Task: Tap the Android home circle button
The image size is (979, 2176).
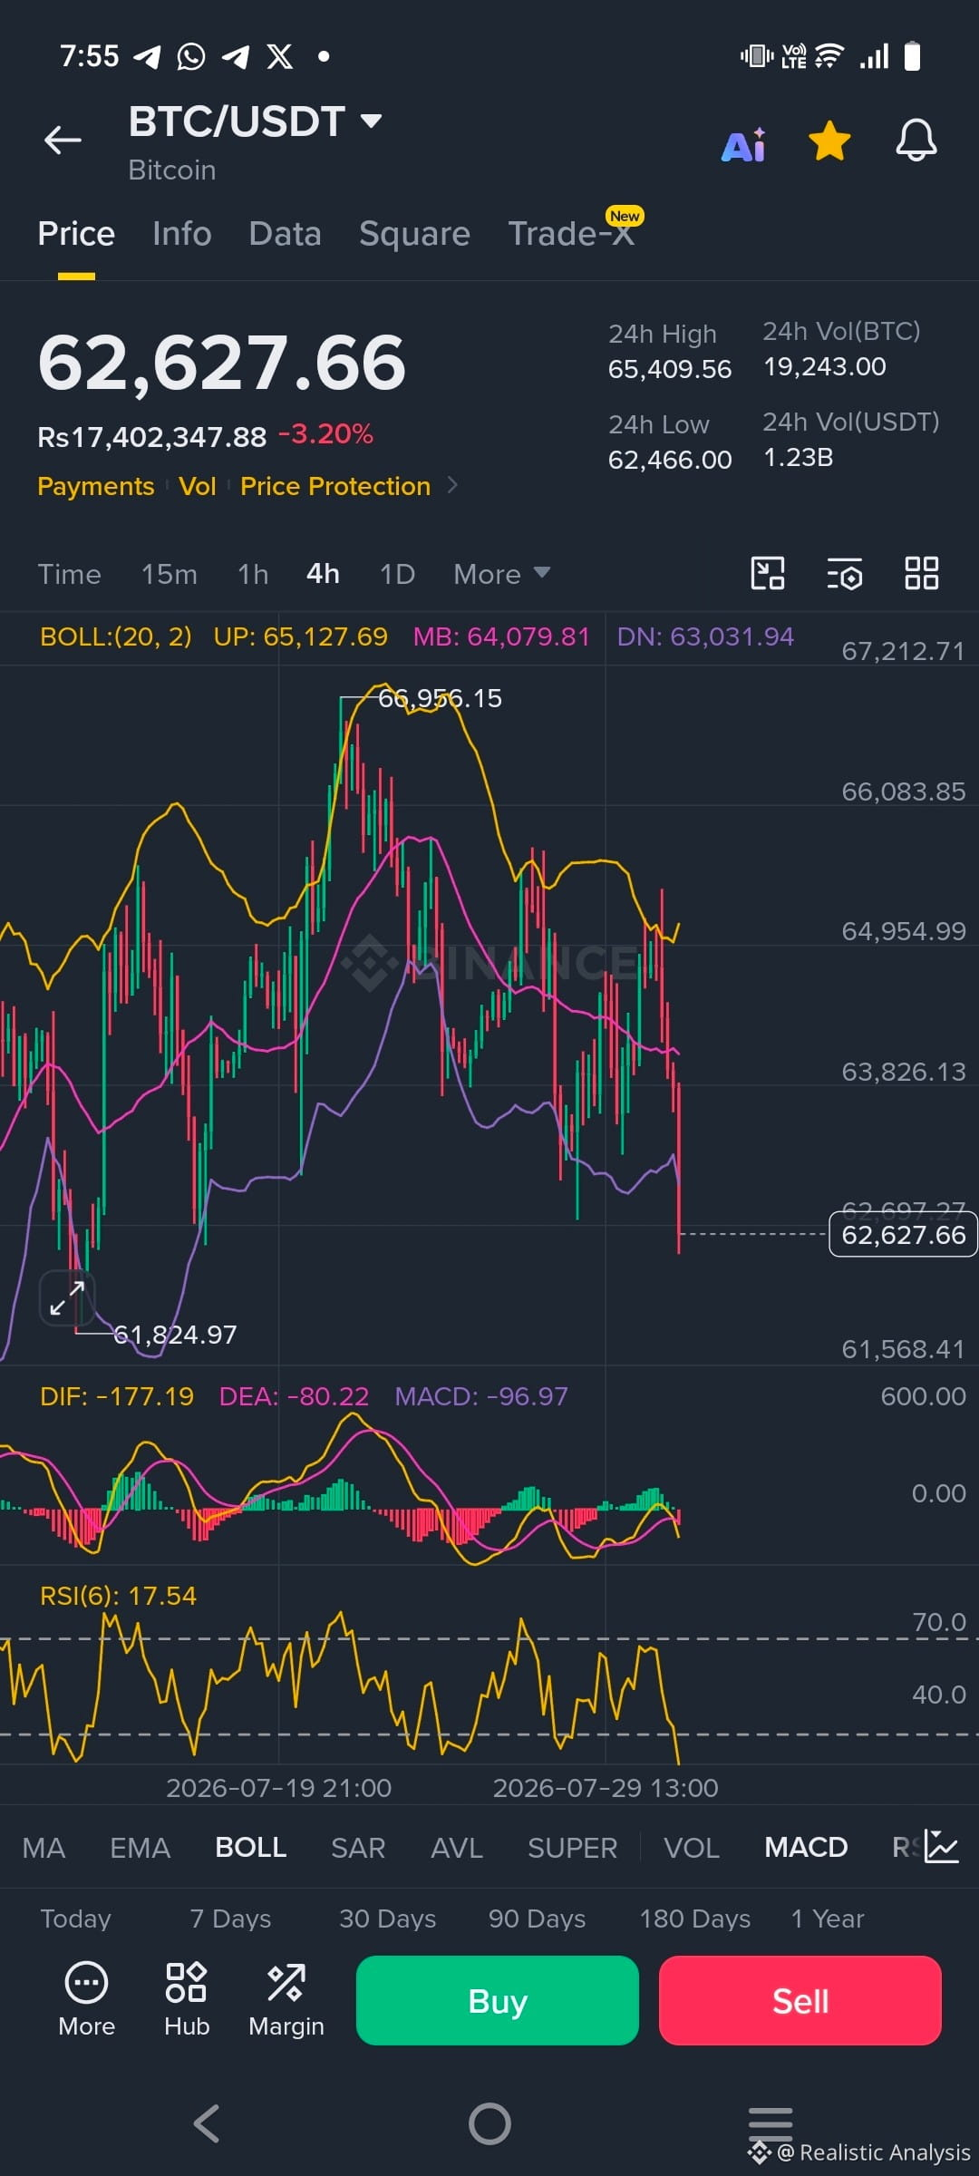Action: (489, 2123)
